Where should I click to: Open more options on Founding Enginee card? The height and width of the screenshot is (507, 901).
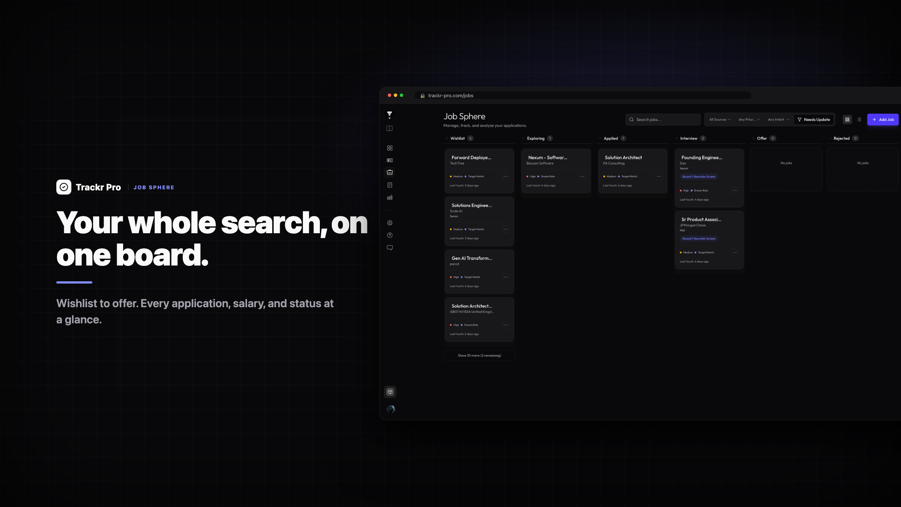point(735,191)
